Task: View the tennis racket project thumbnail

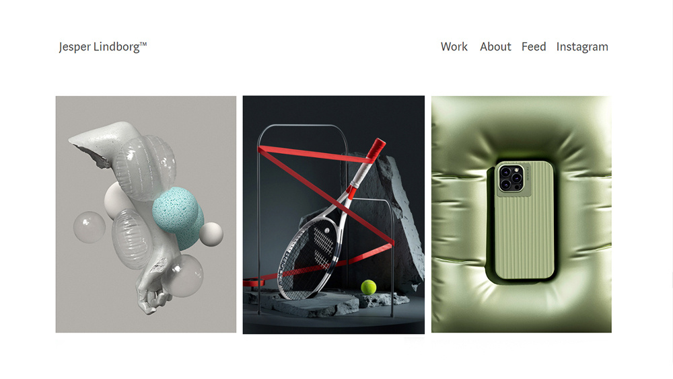Action: [x=334, y=215]
